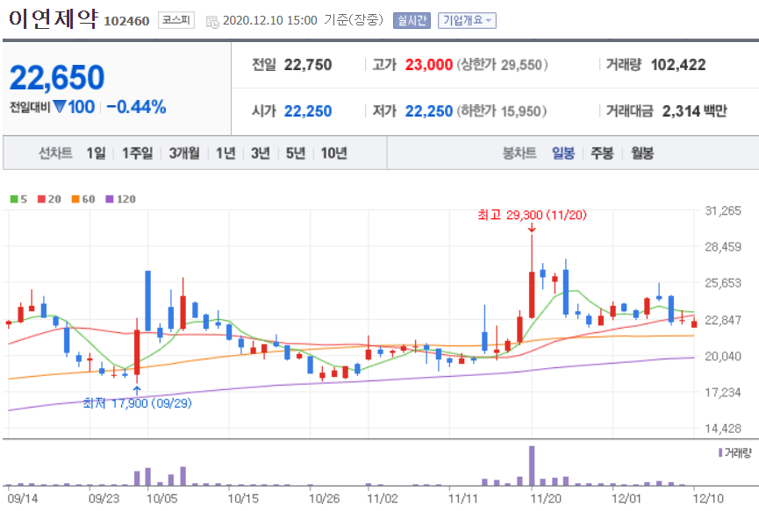Click the 하한가 15,950 text
Image resolution: width=759 pixels, height=511 pixels.
click(x=502, y=111)
